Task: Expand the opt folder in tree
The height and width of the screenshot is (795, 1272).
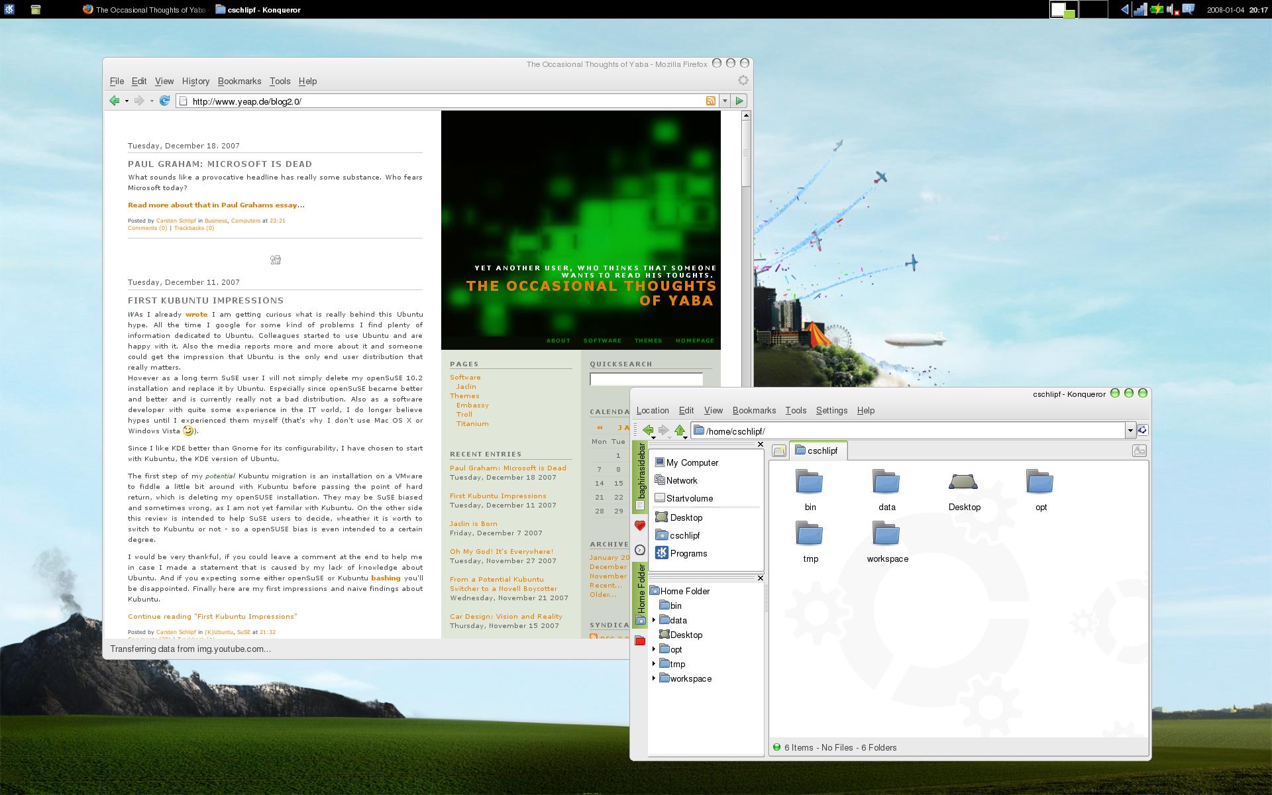Action: (x=654, y=649)
